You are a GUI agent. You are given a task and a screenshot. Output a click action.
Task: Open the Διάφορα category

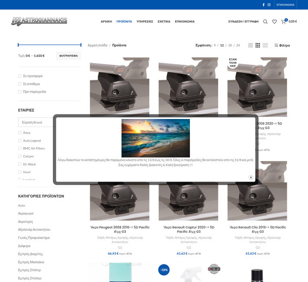(24, 246)
